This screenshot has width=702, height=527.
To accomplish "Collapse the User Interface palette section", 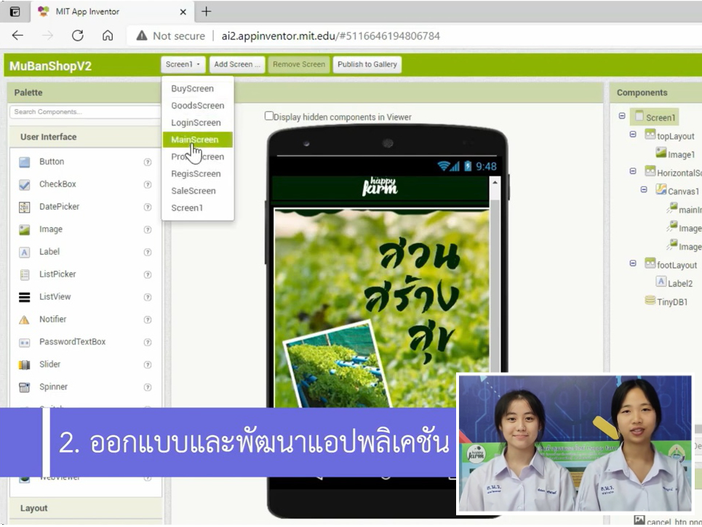I will [x=86, y=137].
